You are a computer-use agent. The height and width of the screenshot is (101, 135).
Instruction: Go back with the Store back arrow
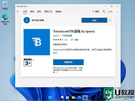tap(18, 12)
